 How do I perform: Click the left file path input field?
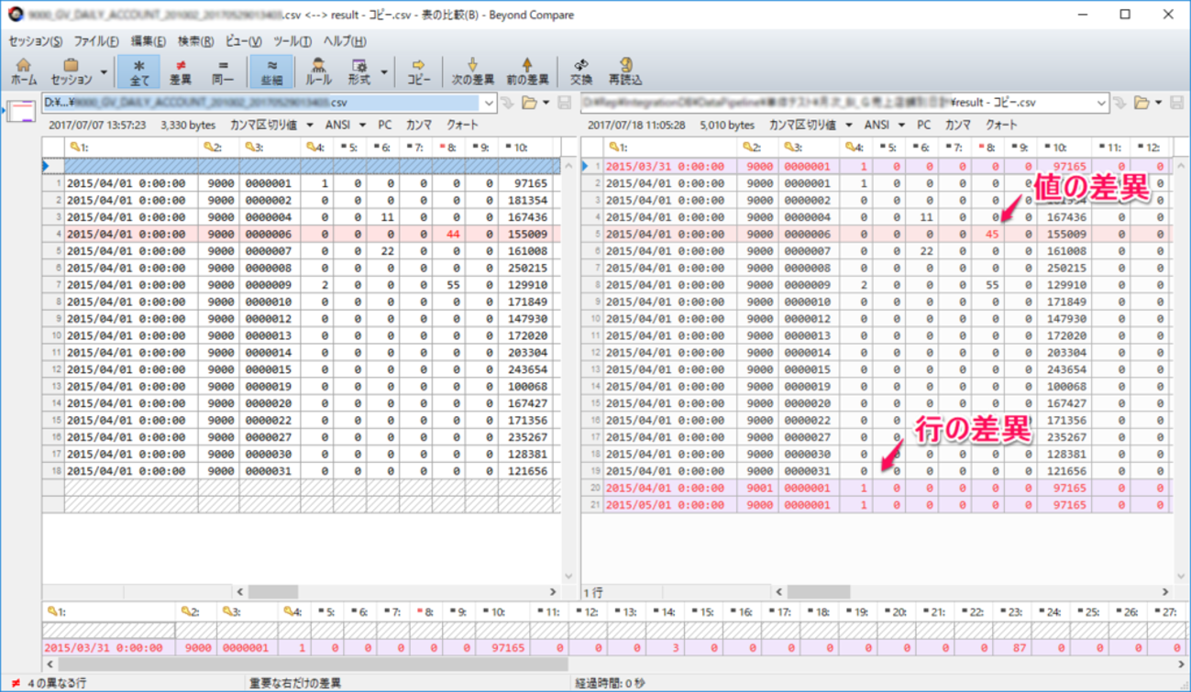pyautogui.click(x=261, y=104)
